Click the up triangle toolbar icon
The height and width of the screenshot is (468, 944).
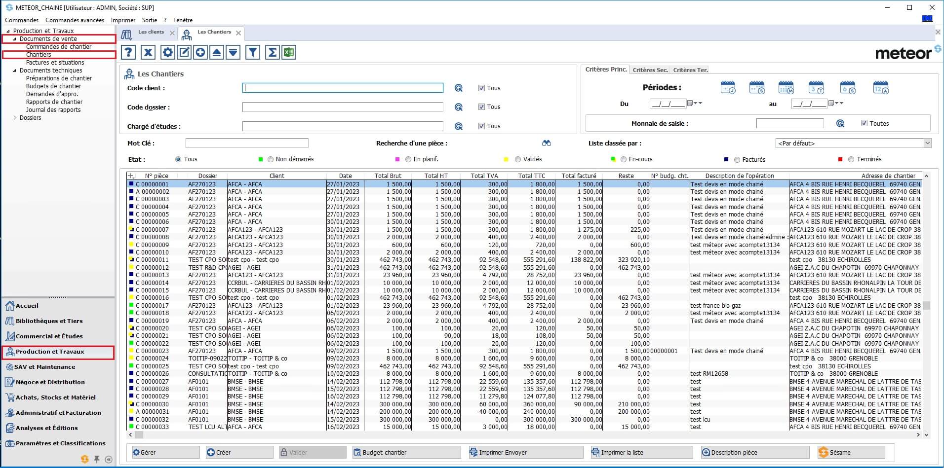point(217,52)
